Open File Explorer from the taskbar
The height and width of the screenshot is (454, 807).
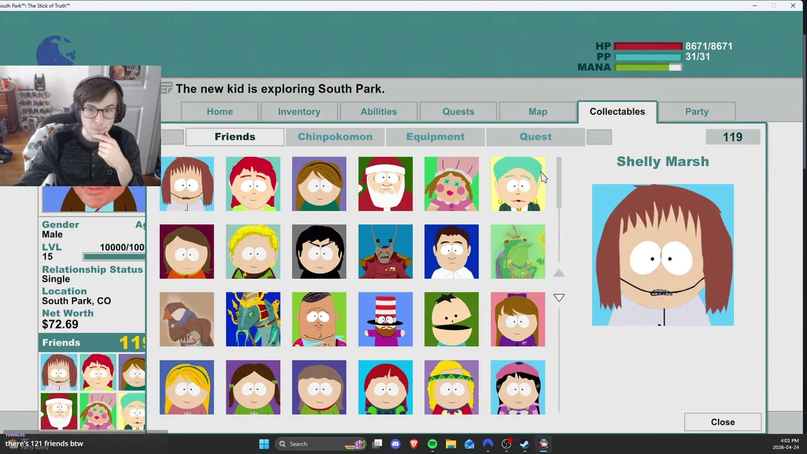pyautogui.click(x=451, y=444)
